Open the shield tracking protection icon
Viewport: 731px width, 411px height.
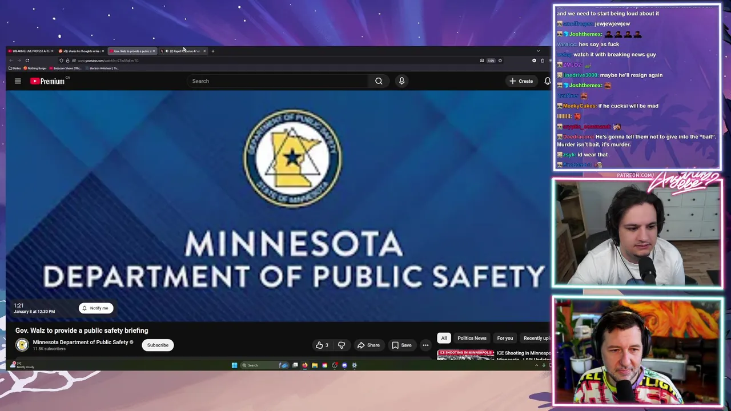click(x=61, y=61)
